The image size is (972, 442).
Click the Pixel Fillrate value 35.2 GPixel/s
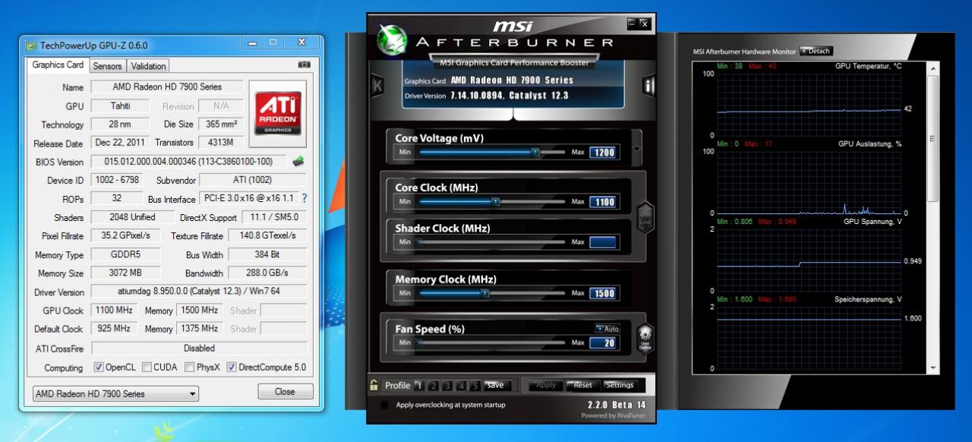(x=126, y=235)
